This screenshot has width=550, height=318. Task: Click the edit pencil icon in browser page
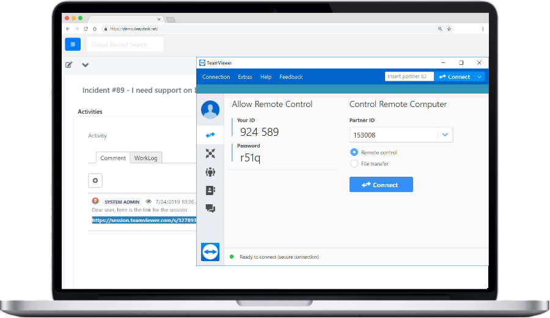click(x=68, y=65)
